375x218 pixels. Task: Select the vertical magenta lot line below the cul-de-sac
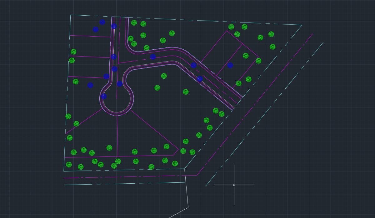(x=117, y=136)
